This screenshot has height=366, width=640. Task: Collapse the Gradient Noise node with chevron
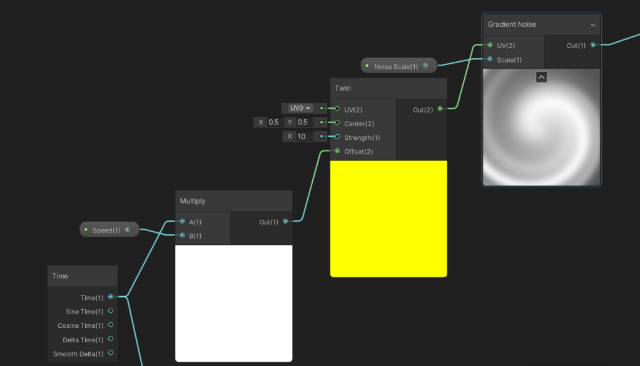tap(592, 25)
